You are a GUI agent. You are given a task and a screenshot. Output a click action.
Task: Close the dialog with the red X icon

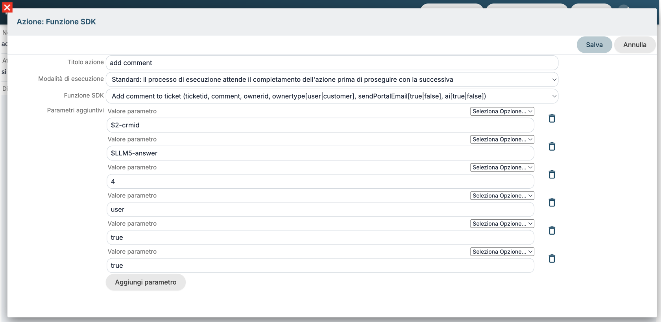click(x=7, y=7)
